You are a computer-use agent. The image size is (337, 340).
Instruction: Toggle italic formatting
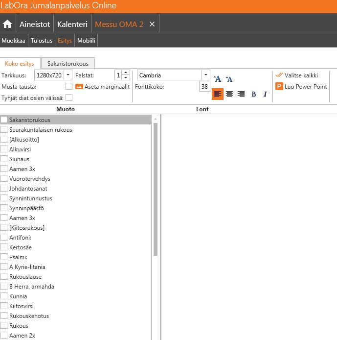[x=265, y=94]
